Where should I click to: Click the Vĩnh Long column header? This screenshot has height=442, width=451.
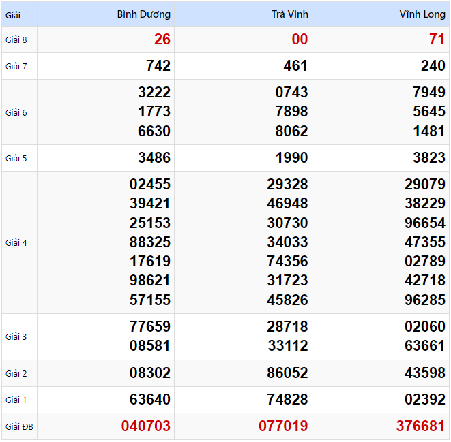click(x=422, y=14)
